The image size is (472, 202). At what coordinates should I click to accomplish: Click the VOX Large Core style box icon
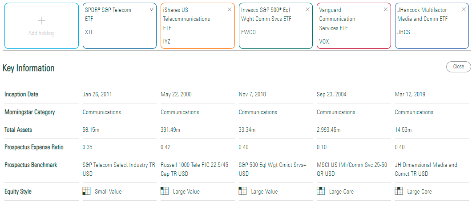(x=321, y=191)
